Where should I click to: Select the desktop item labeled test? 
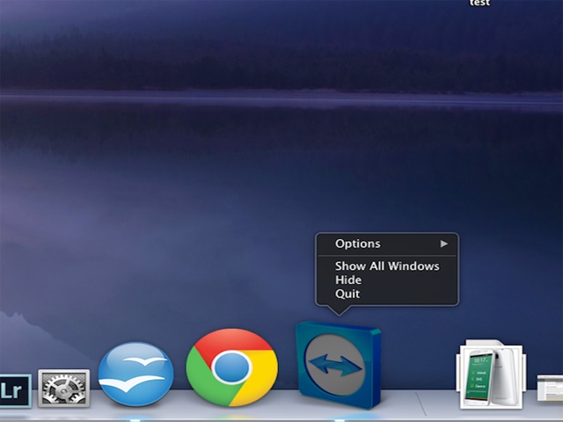coord(479,3)
